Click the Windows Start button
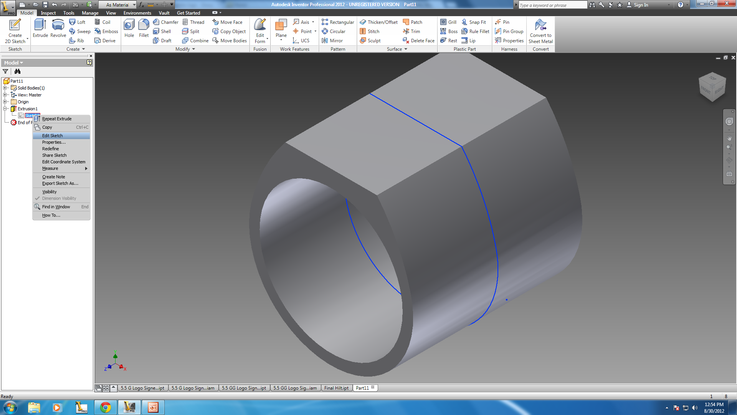The height and width of the screenshot is (415, 737). click(10, 407)
